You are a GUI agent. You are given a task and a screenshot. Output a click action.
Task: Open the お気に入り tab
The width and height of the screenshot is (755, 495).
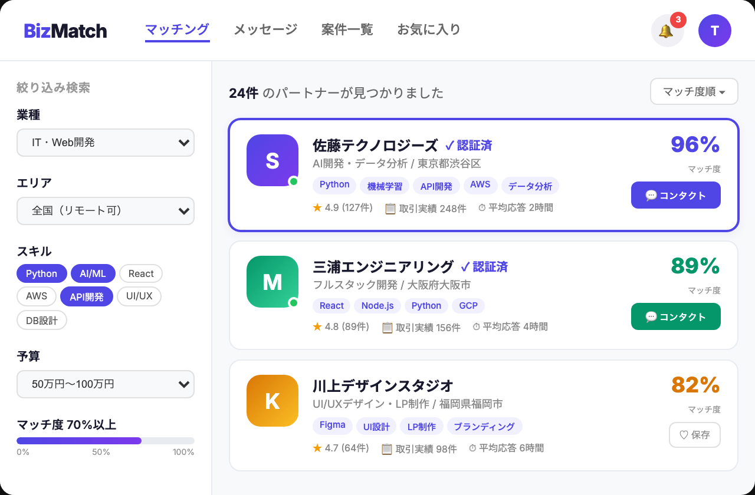coord(429,28)
